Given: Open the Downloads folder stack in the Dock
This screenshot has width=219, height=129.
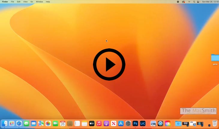Looking at the screenshot, I should 178,124.
